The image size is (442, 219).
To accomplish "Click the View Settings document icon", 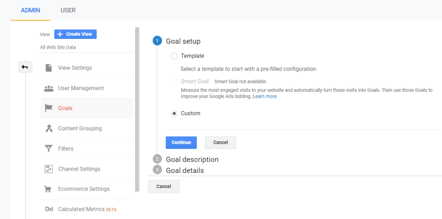I will point(49,68).
